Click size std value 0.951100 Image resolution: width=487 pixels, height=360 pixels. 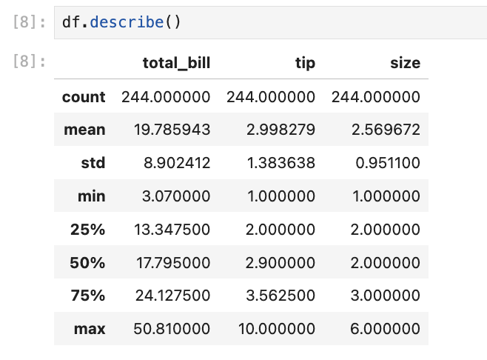(x=388, y=163)
